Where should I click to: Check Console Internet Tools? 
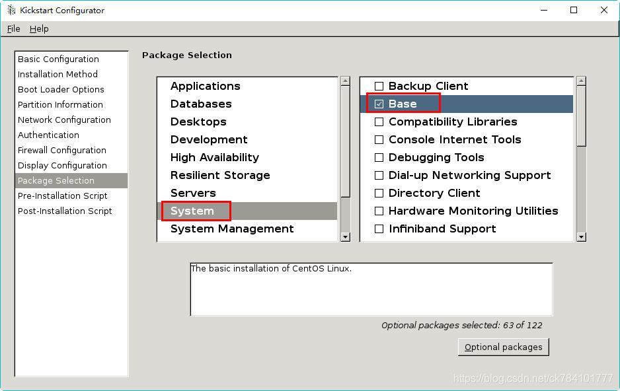[379, 139]
